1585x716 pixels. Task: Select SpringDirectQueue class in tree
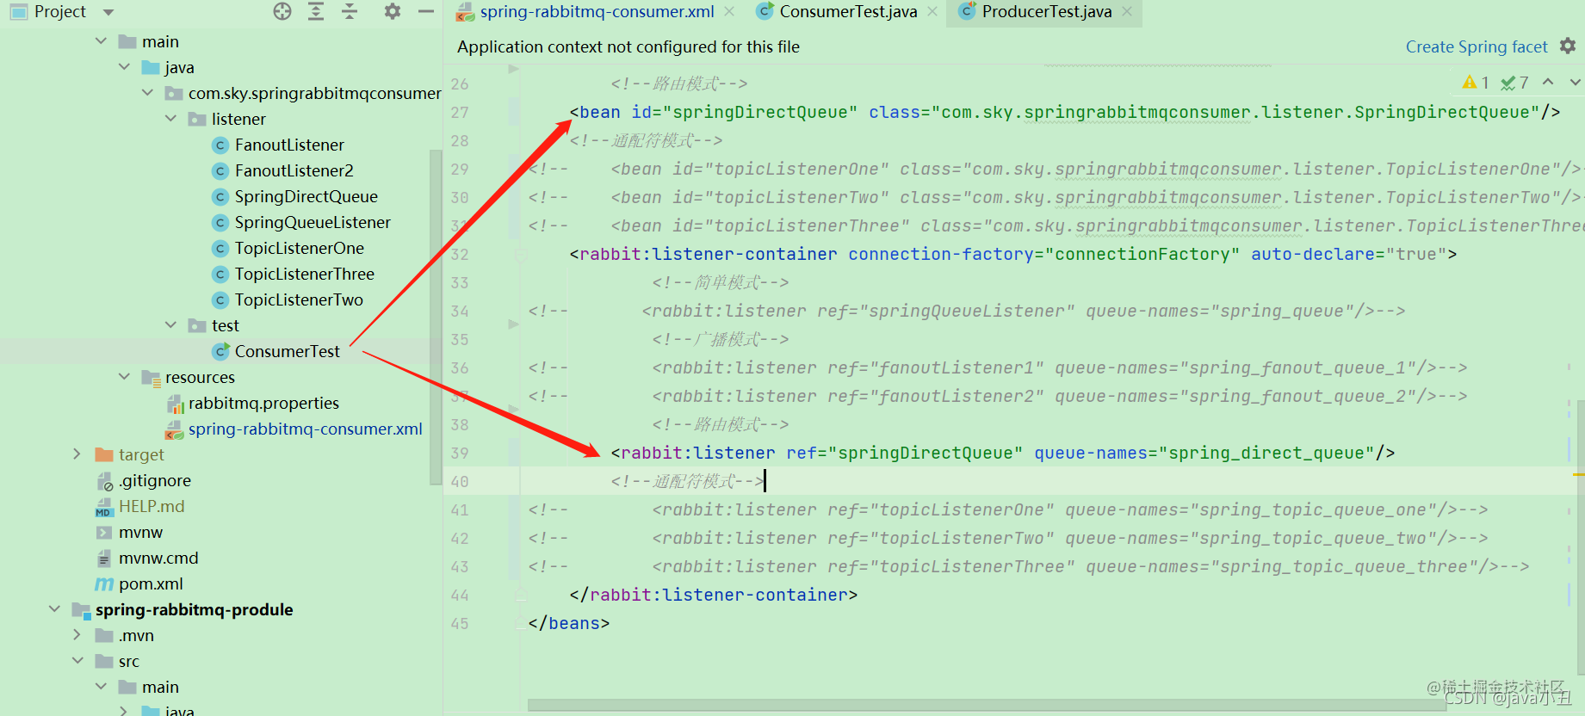(306, 196)
